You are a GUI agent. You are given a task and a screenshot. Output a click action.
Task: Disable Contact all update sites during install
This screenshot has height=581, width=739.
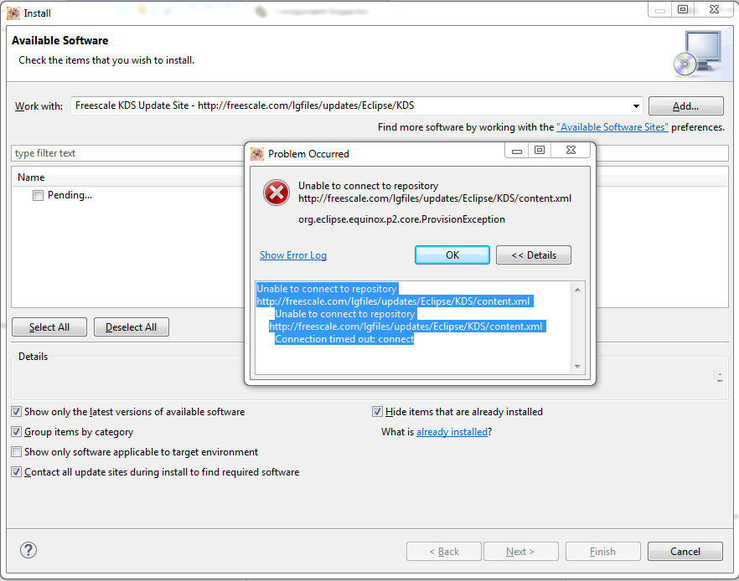pyautogui.click(x=16, y=471)
